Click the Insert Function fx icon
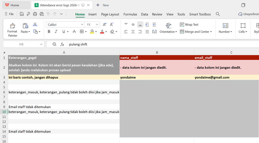Viewport: 259px width, 143px height. (62, 44)
